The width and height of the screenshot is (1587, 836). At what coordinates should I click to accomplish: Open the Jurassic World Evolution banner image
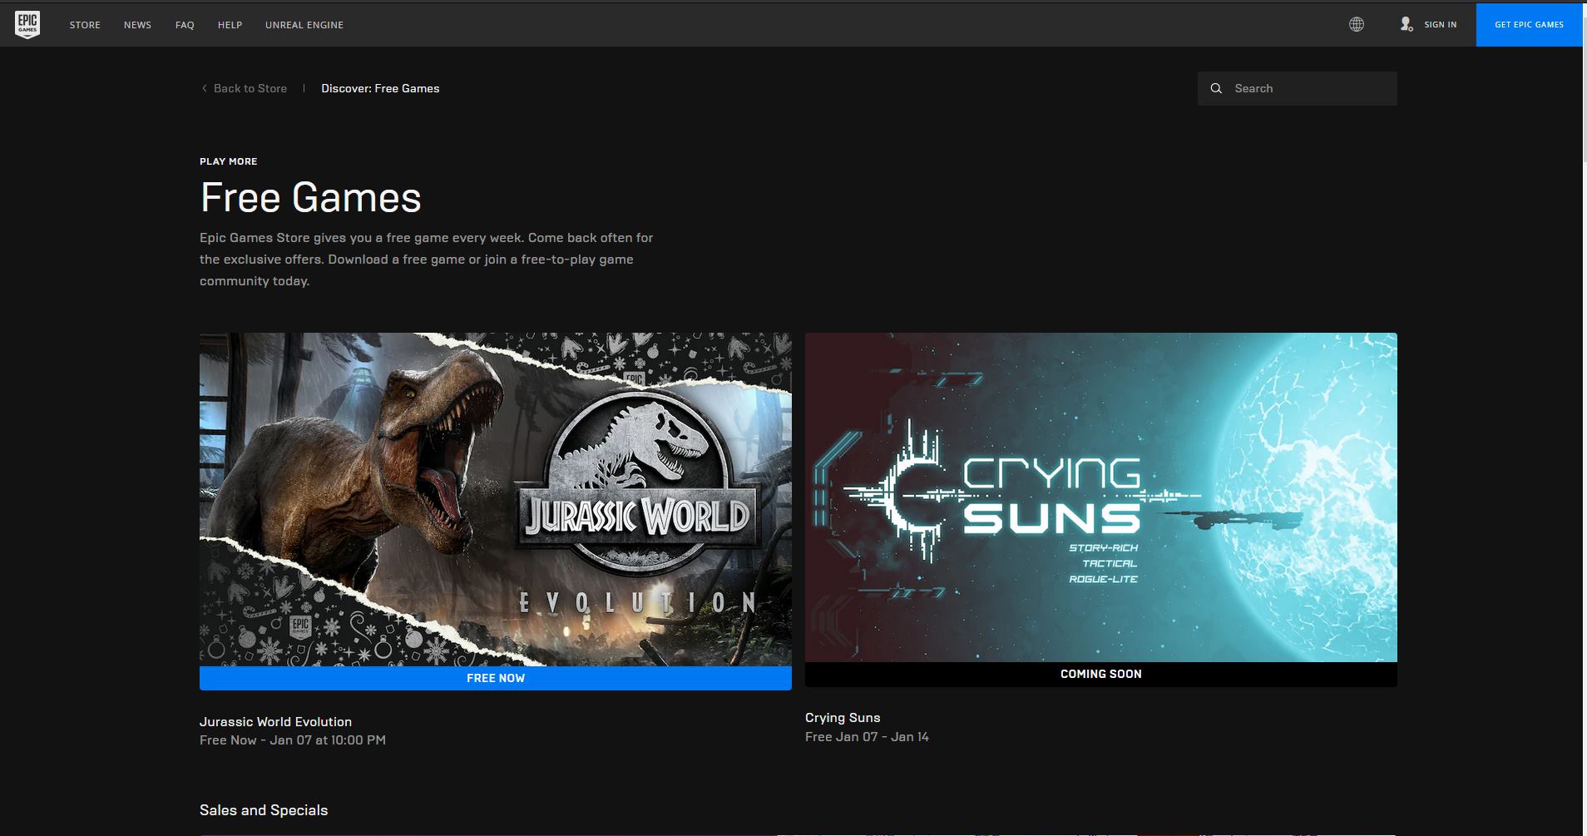tap(496, 499)
